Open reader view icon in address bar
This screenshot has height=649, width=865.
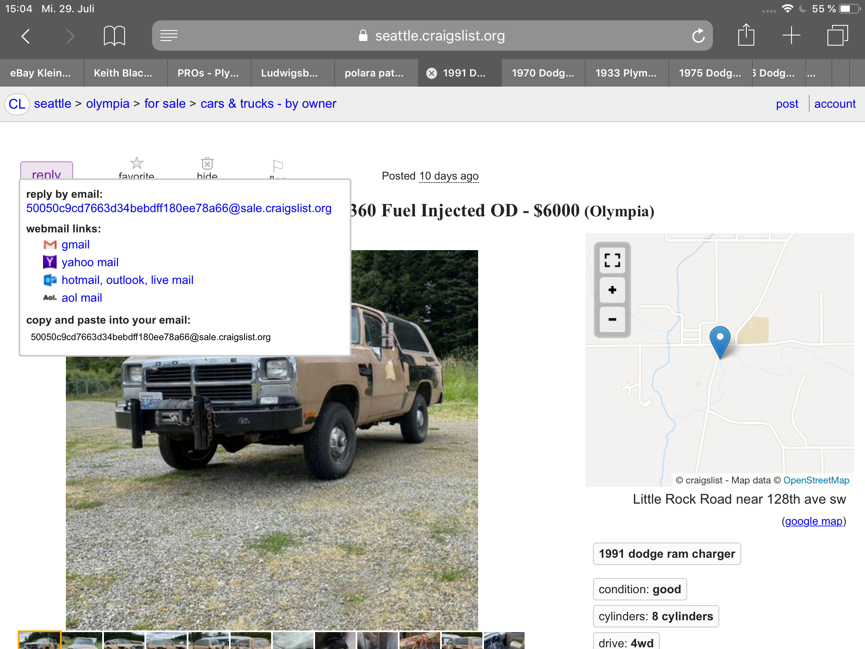(169, 35)
